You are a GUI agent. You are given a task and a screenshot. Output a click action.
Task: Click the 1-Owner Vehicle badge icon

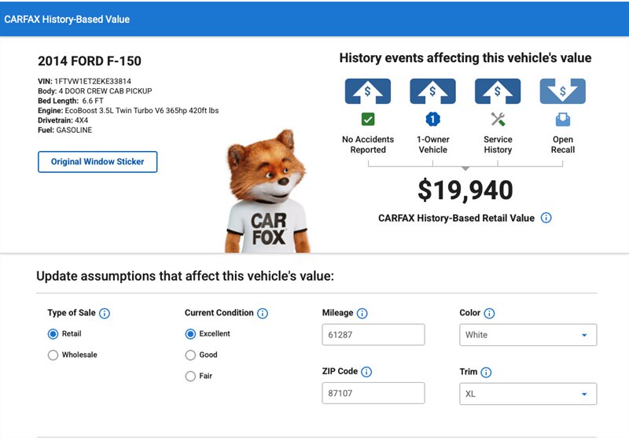[x=432, y=120]
